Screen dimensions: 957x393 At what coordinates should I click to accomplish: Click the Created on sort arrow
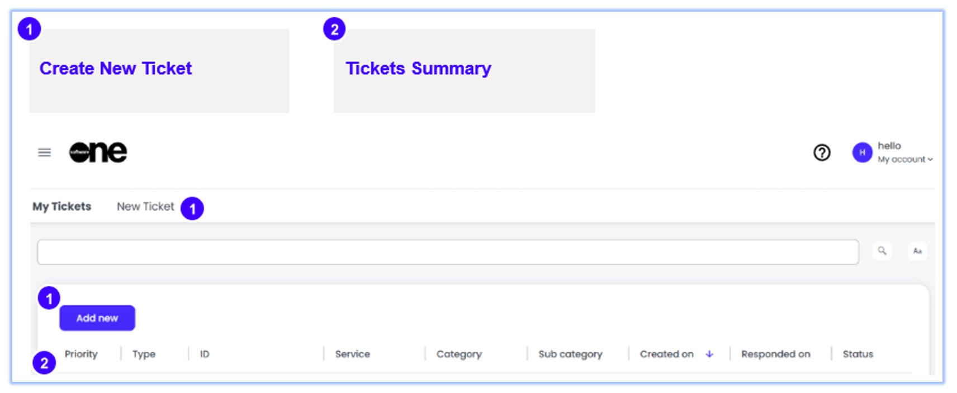click(709, 354)
